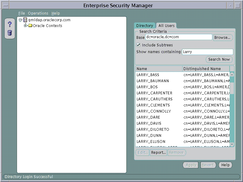
Task: Click the Directory Login Successful status message
Action: coord(29,177)
